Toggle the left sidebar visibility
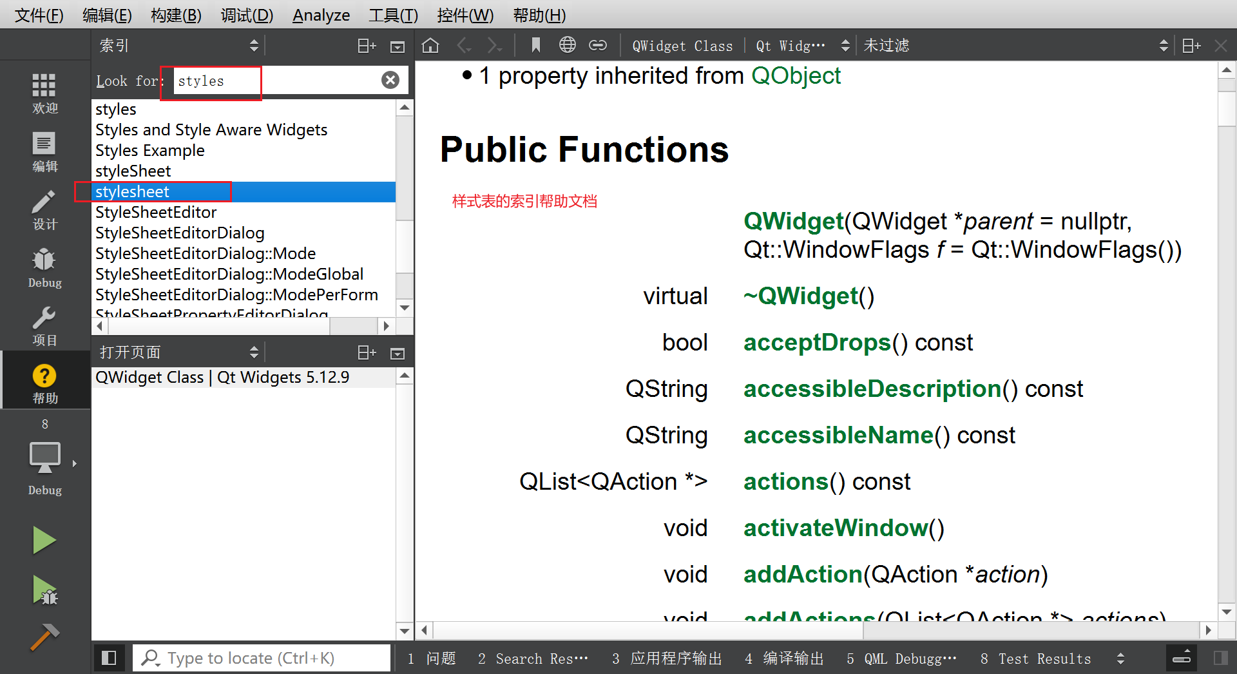Image resolution: width=1237 pixels, height=674 pixels. [109, 657]
